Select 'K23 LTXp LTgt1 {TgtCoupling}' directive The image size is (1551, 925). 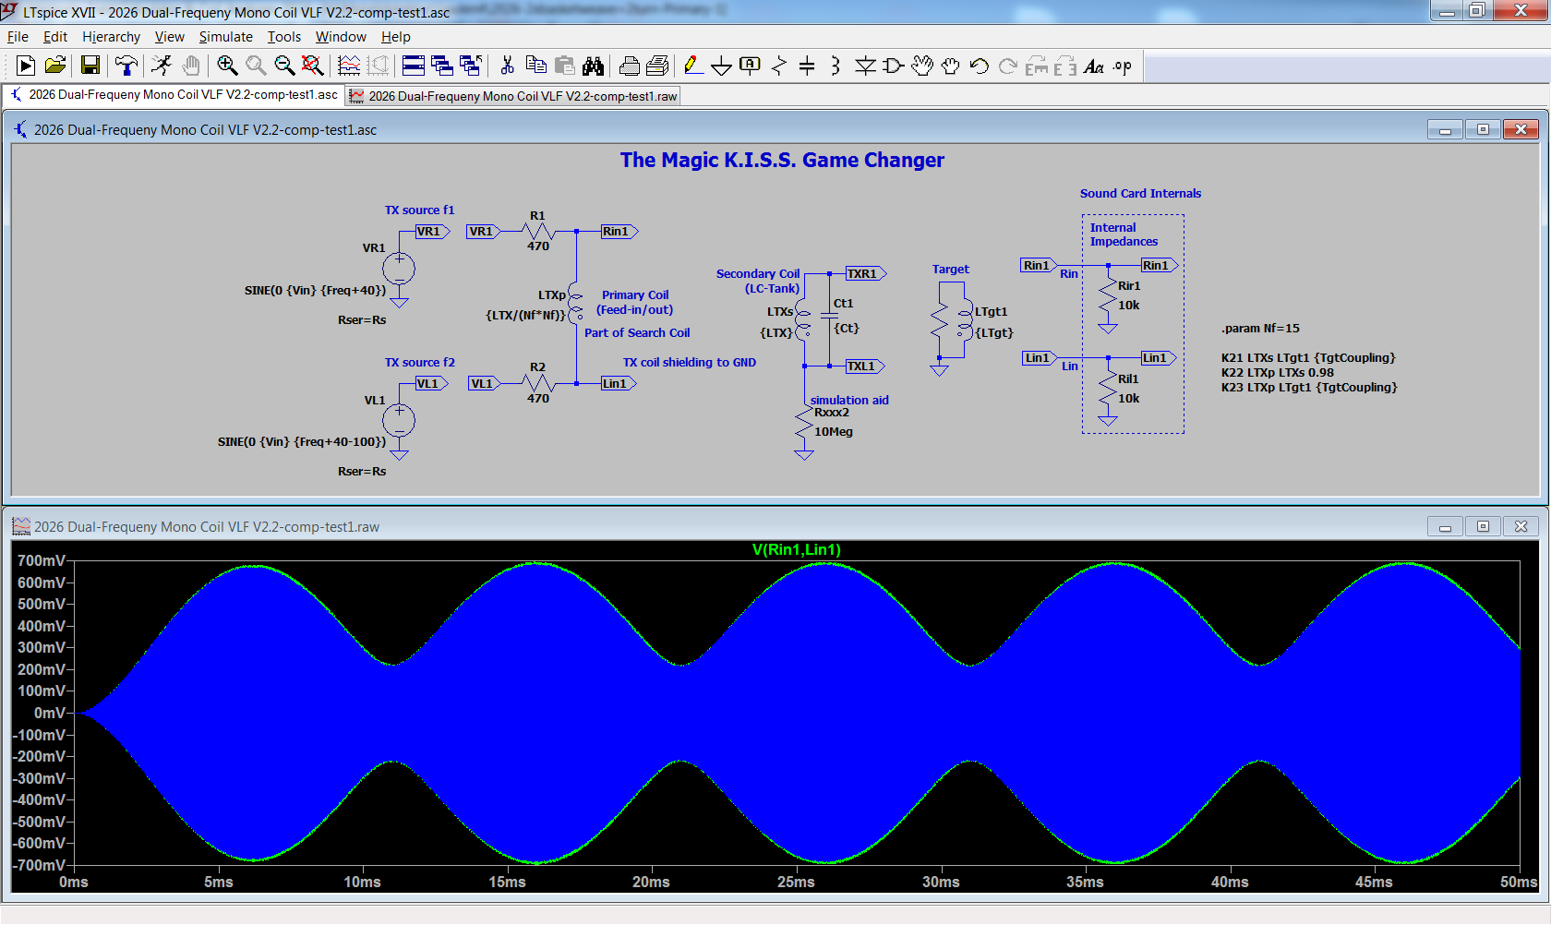1309,387
